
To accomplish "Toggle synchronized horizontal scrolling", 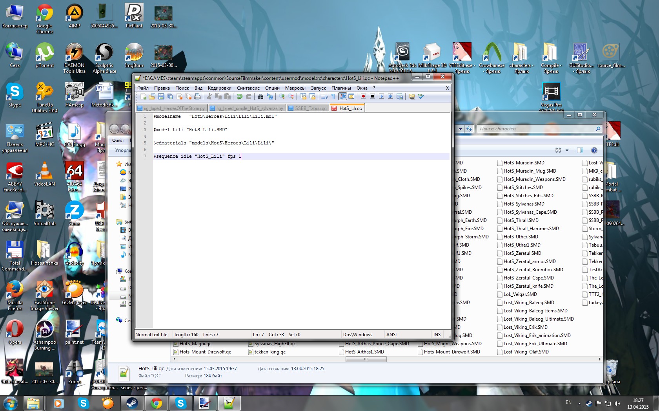I will pyautogui.click(x=312, y=96).
